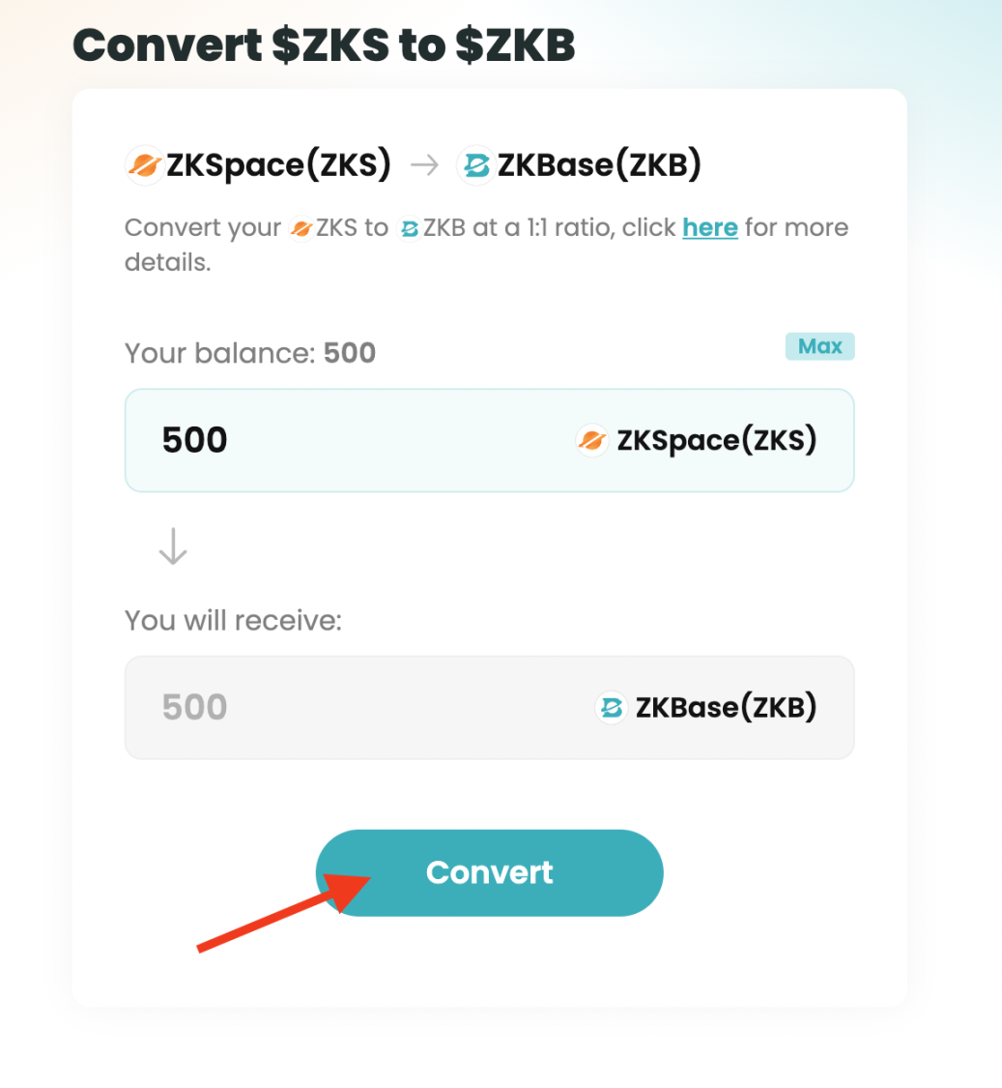Screen dimensions: 1002x1088
Task: Click the teal Convert button
Action: tap(490, 873)
